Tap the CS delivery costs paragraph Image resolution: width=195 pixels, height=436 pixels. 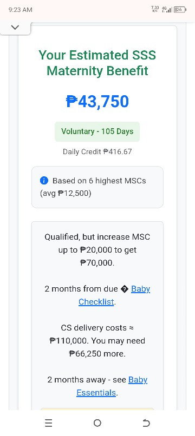click(x=97, y=341)
